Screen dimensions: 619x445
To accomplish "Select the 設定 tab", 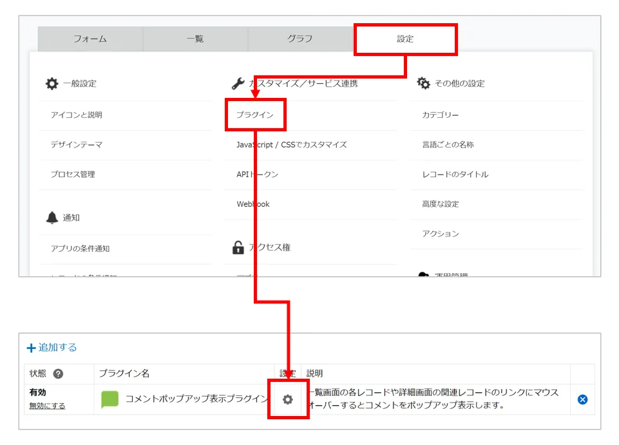I will 405,39.
